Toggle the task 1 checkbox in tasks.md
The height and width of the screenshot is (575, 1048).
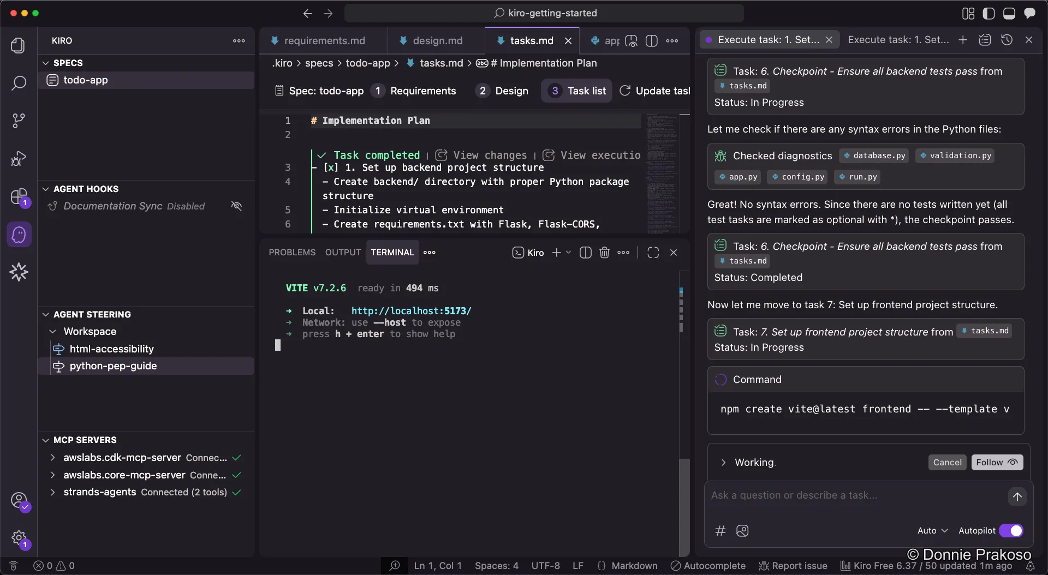331,167
